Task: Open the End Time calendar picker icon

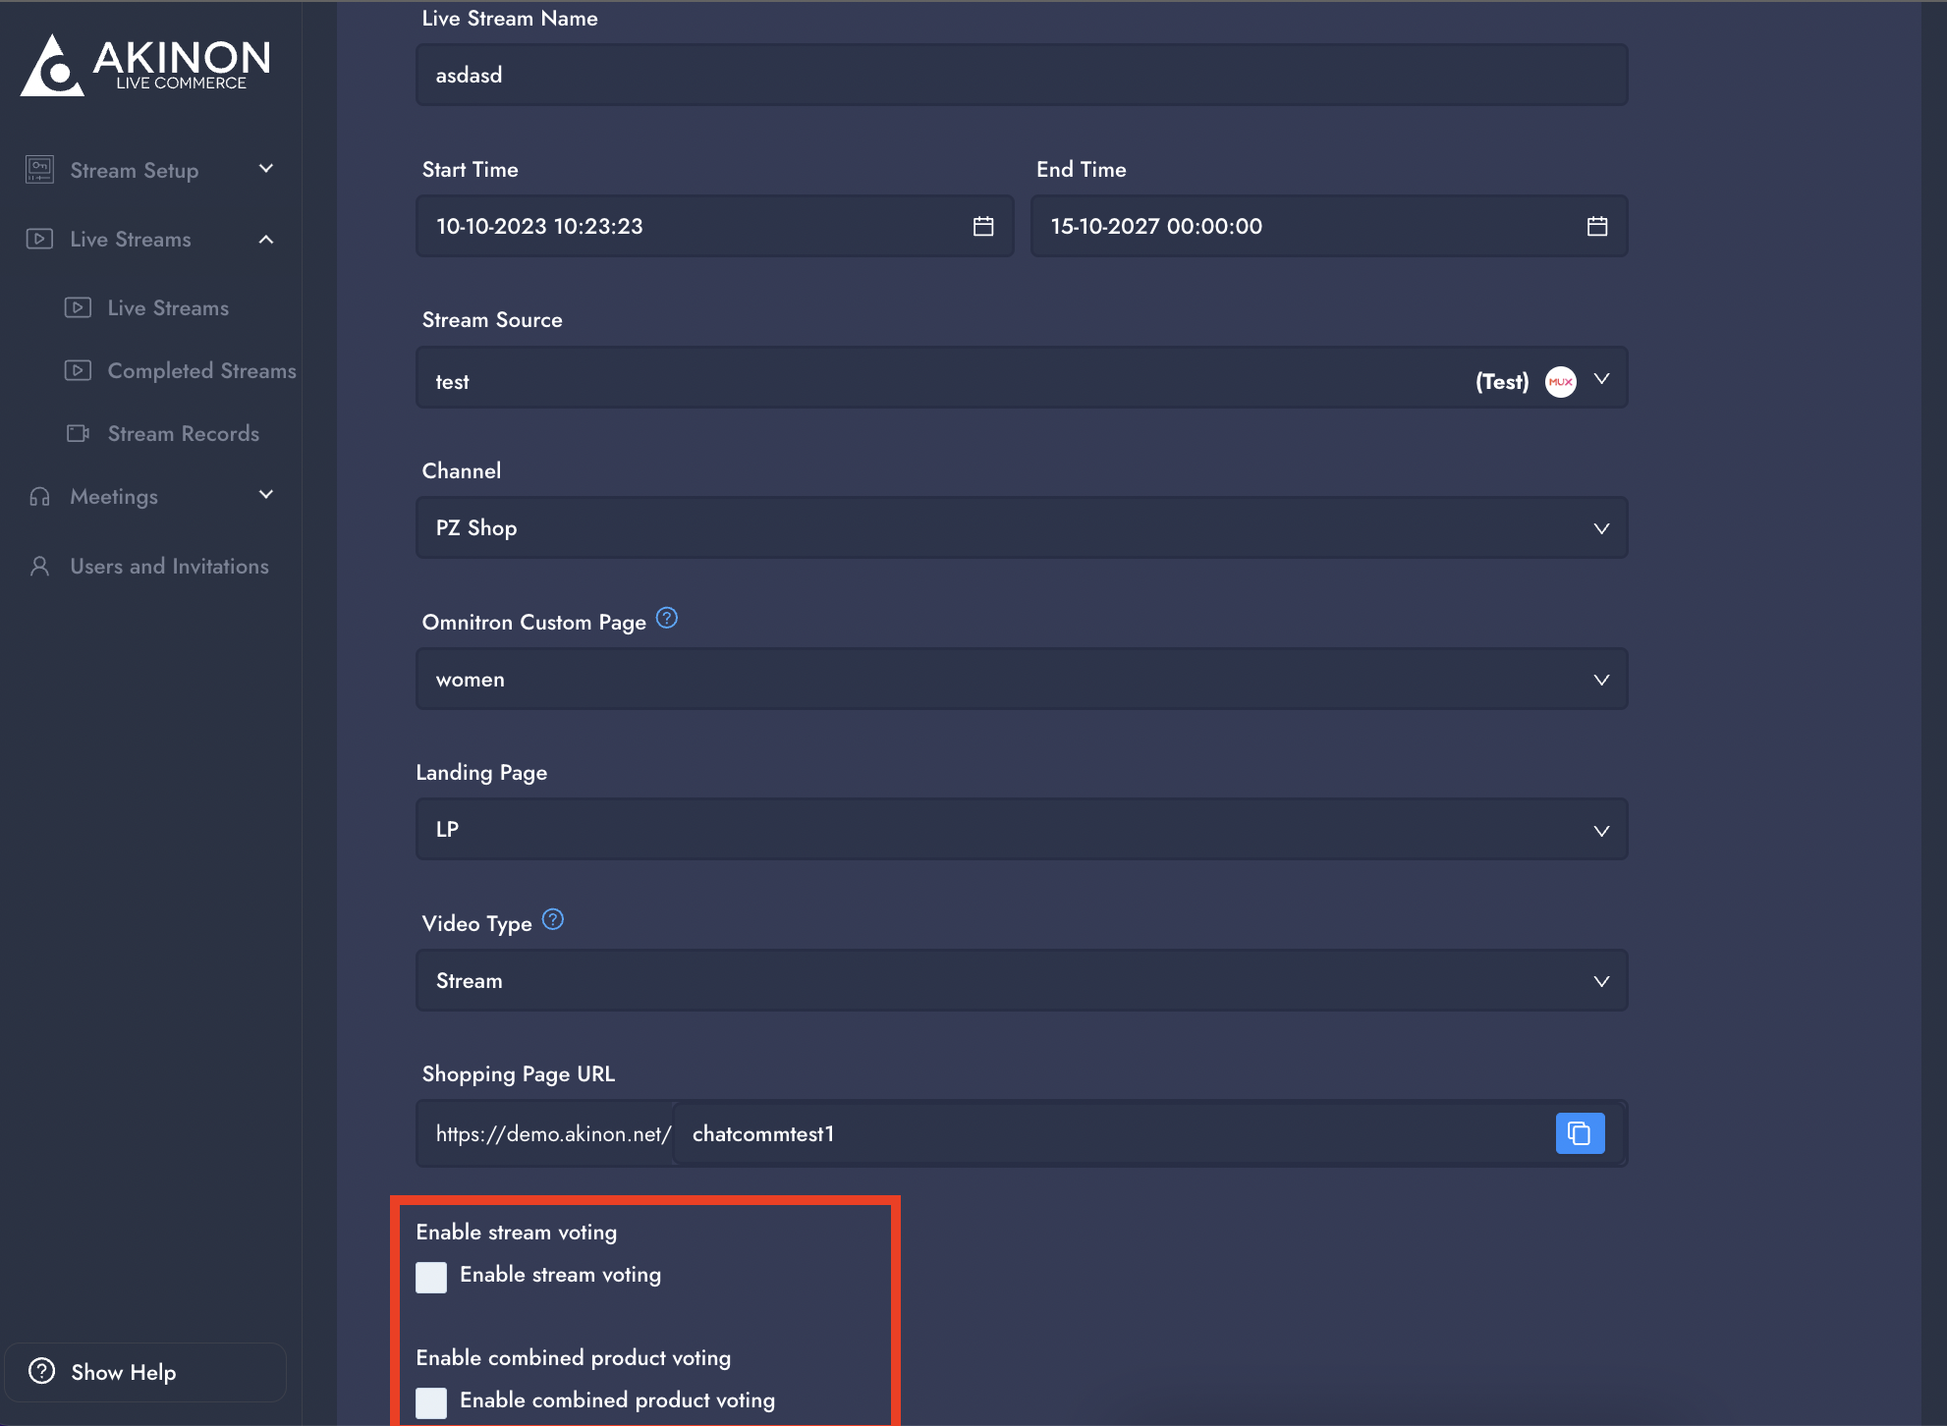Action: tap(1596, 227)
